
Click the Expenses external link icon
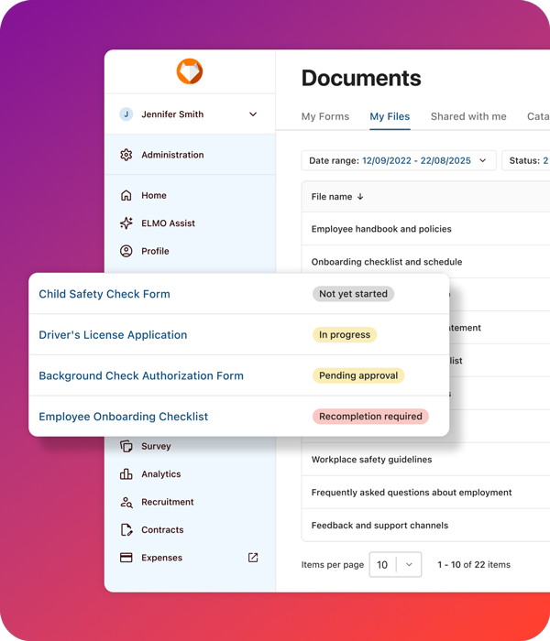[253, 558]
